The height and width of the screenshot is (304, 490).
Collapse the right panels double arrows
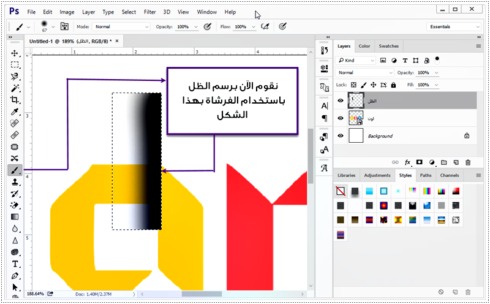point(479,37)
